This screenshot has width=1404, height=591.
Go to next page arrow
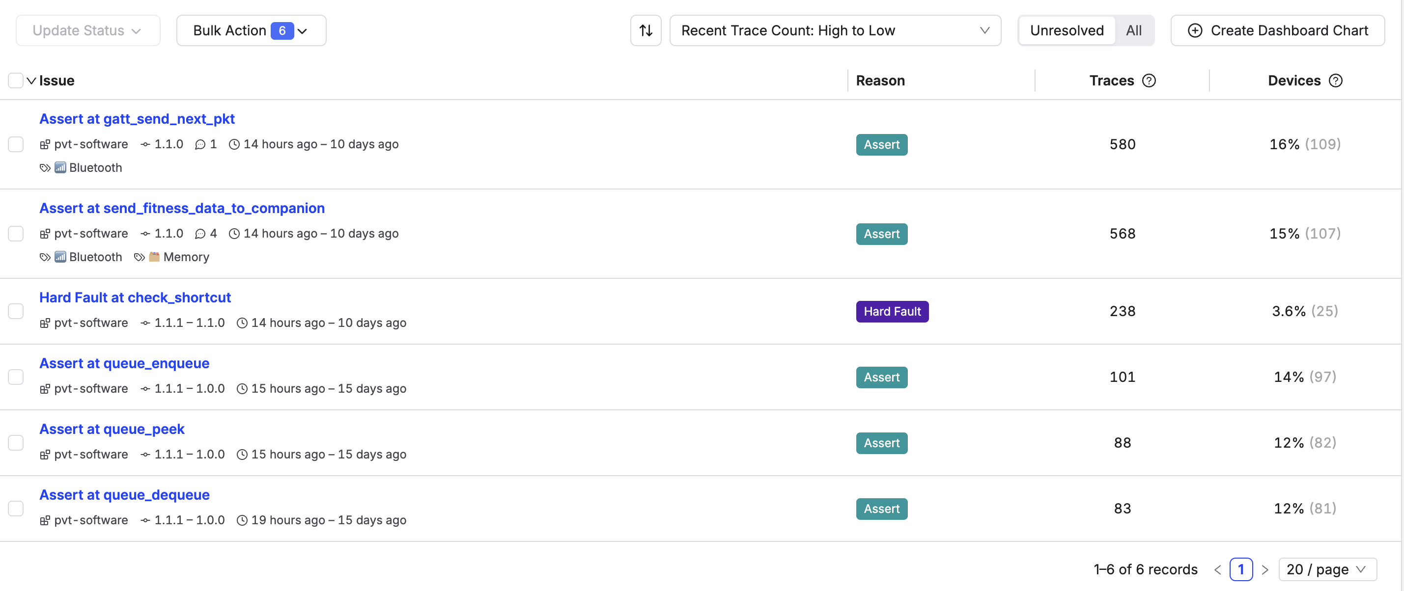click(1264, 570)
